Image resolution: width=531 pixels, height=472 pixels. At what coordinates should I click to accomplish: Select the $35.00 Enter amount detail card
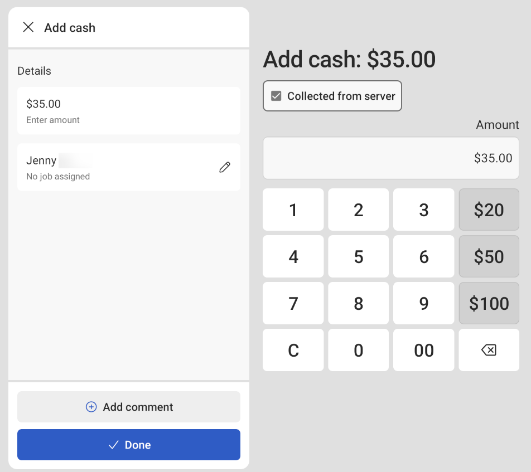(129, 111)
